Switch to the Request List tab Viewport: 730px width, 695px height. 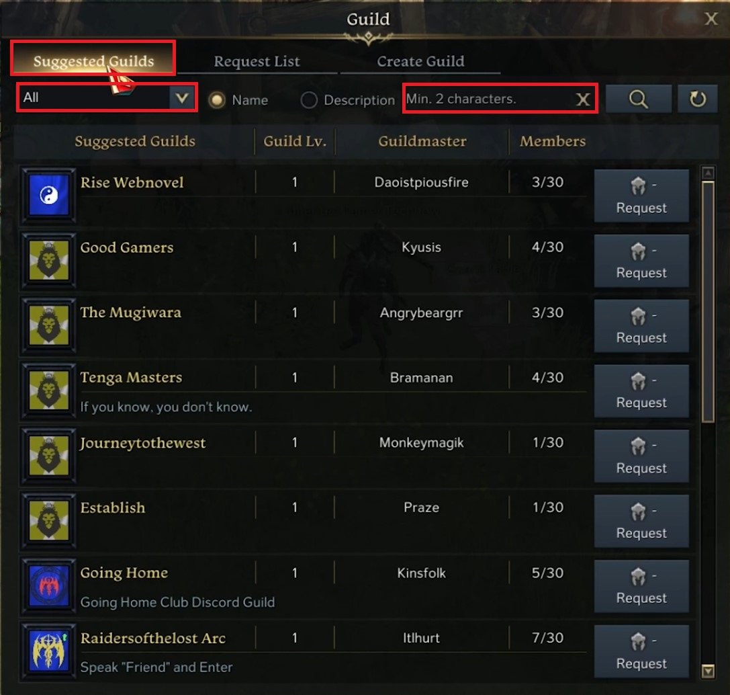point(257,61)
